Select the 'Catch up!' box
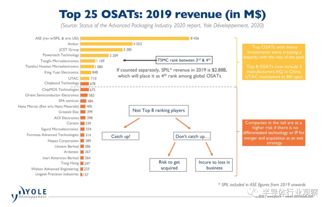The height and width of the screenshot is (207, 329). coord(120,136)
